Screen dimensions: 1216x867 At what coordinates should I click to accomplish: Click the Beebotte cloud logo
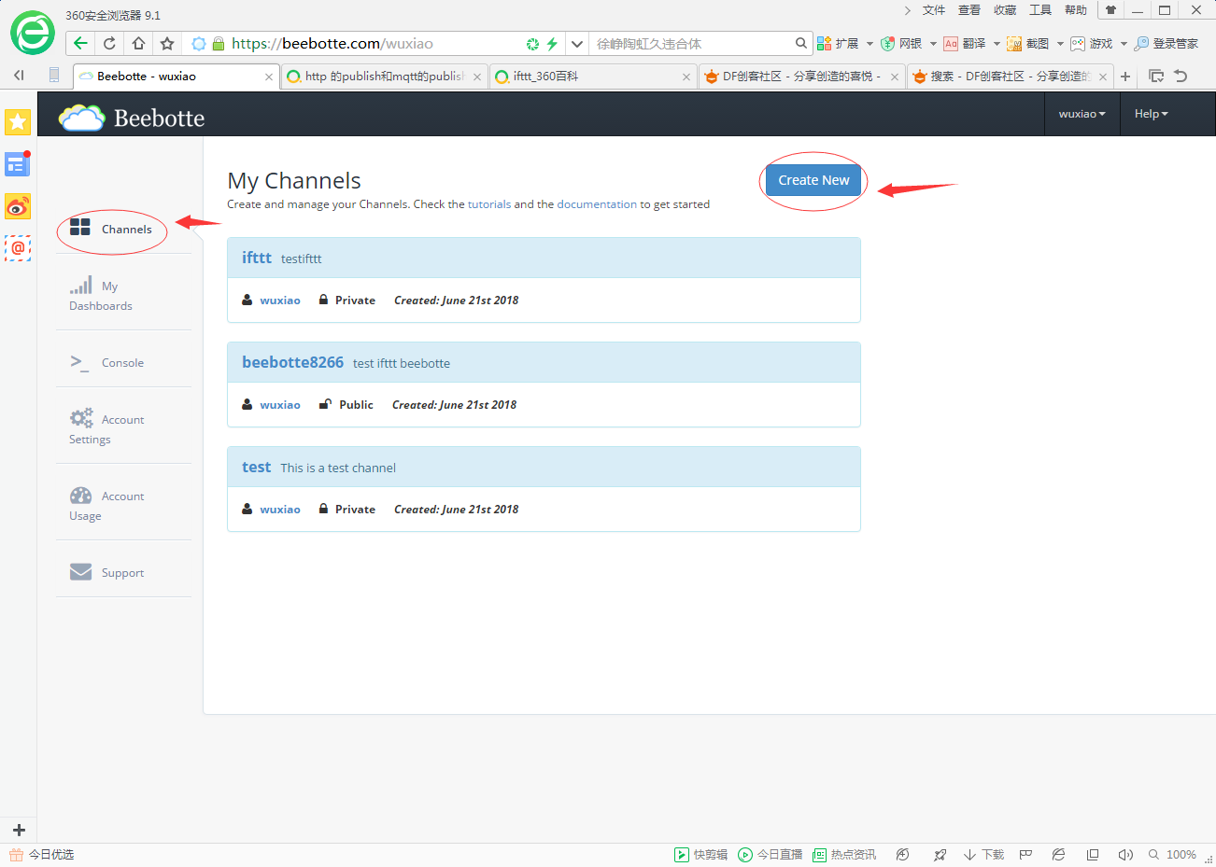click(x=81, y=118)
